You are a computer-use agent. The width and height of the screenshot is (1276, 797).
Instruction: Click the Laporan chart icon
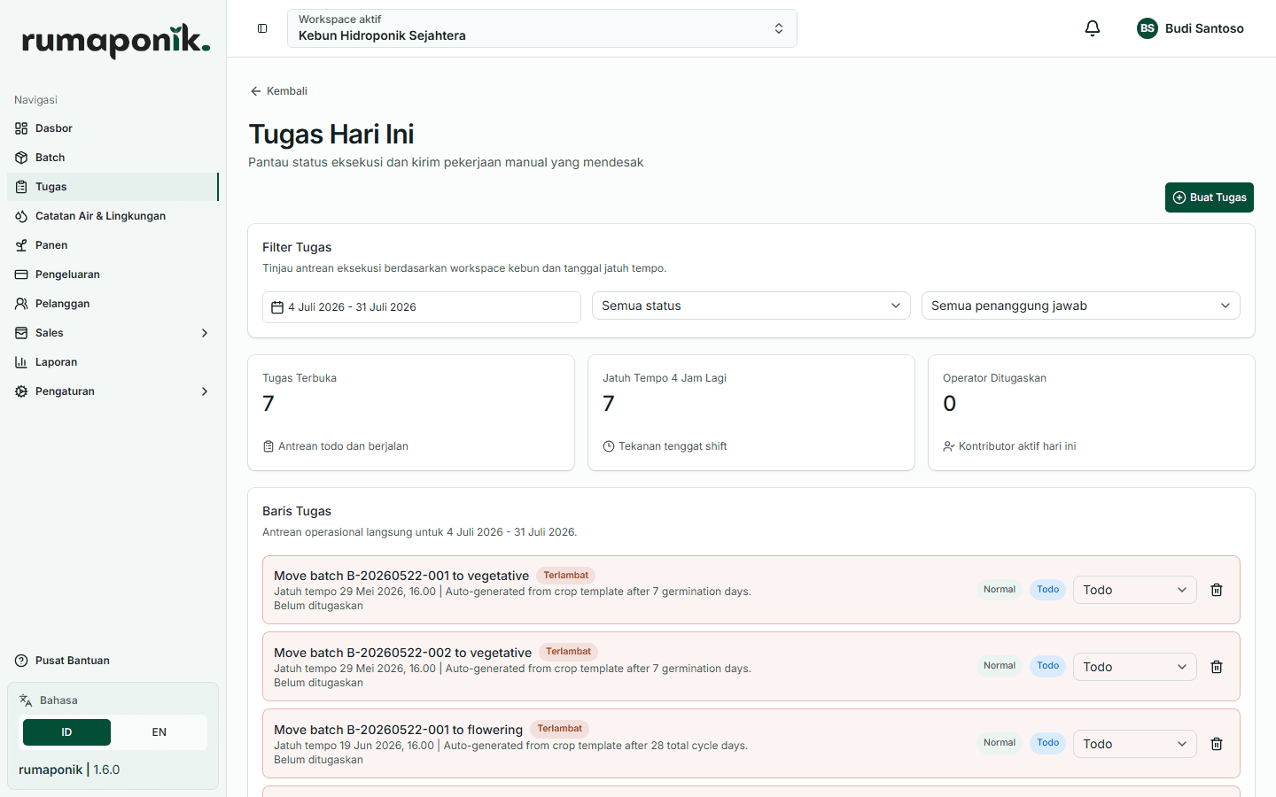pos(21,362)
